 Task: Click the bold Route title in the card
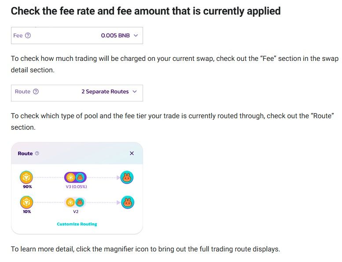click(x=25, y=153)
